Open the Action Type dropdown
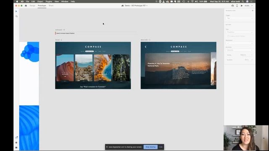Screen dimensions: 269x151 click(x=240, y=32)
